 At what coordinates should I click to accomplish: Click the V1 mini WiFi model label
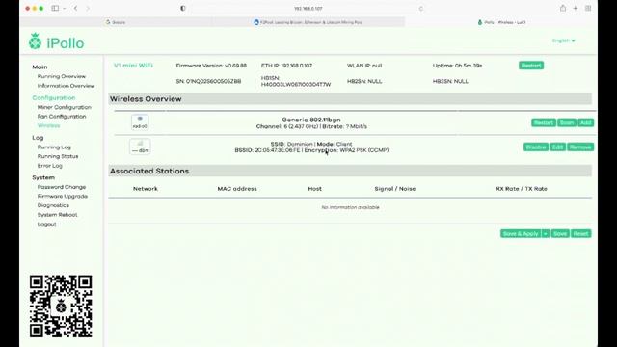click(133, 66)
